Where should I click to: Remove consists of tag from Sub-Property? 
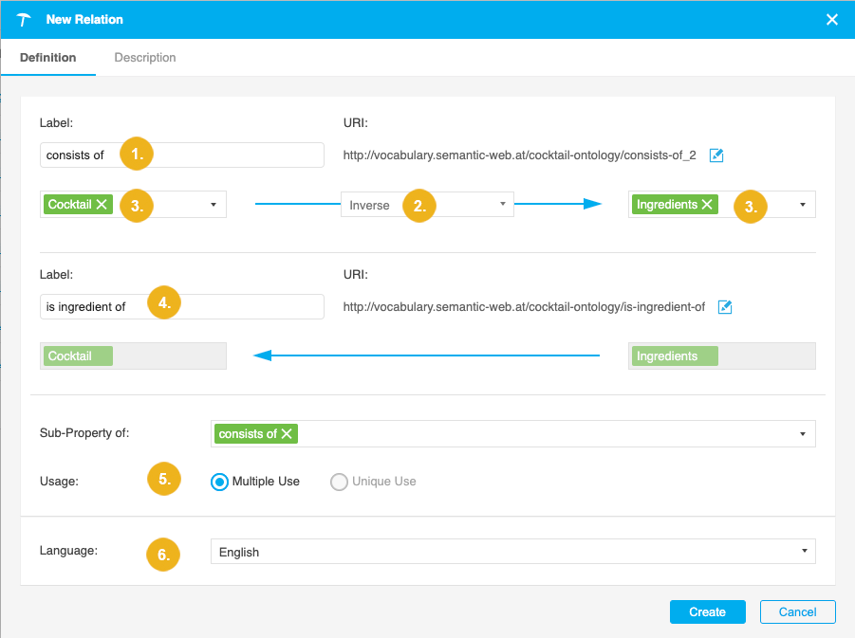tap(286, 434)
